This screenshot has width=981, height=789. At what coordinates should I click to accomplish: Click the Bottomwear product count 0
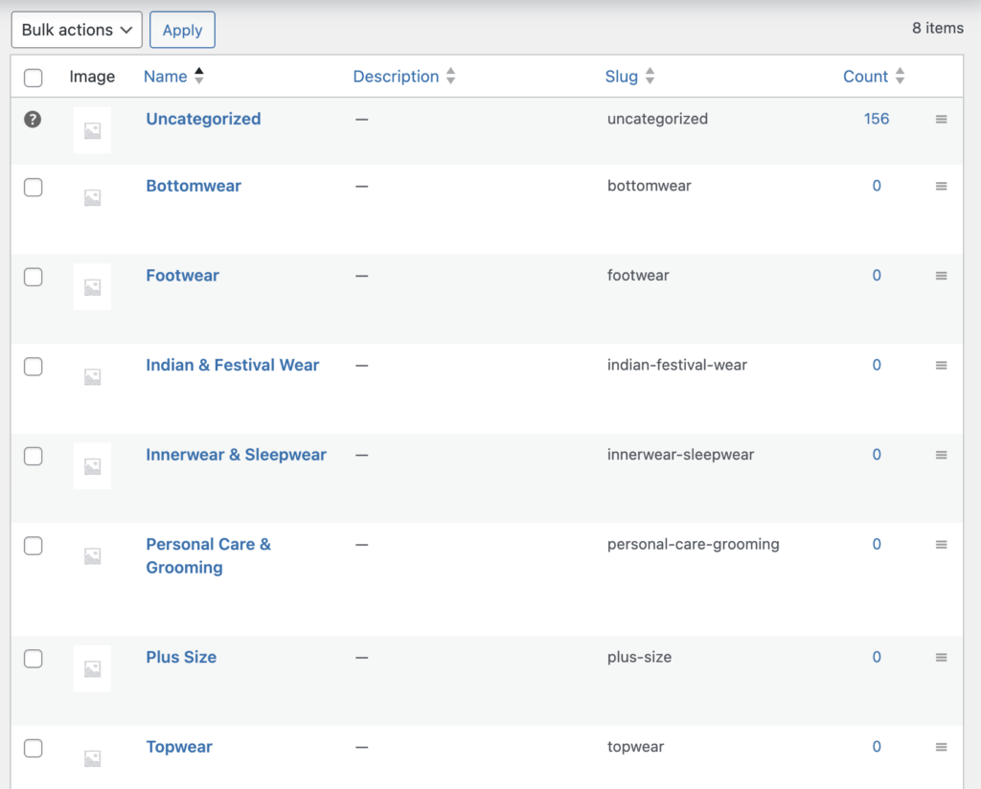[877, 186]
